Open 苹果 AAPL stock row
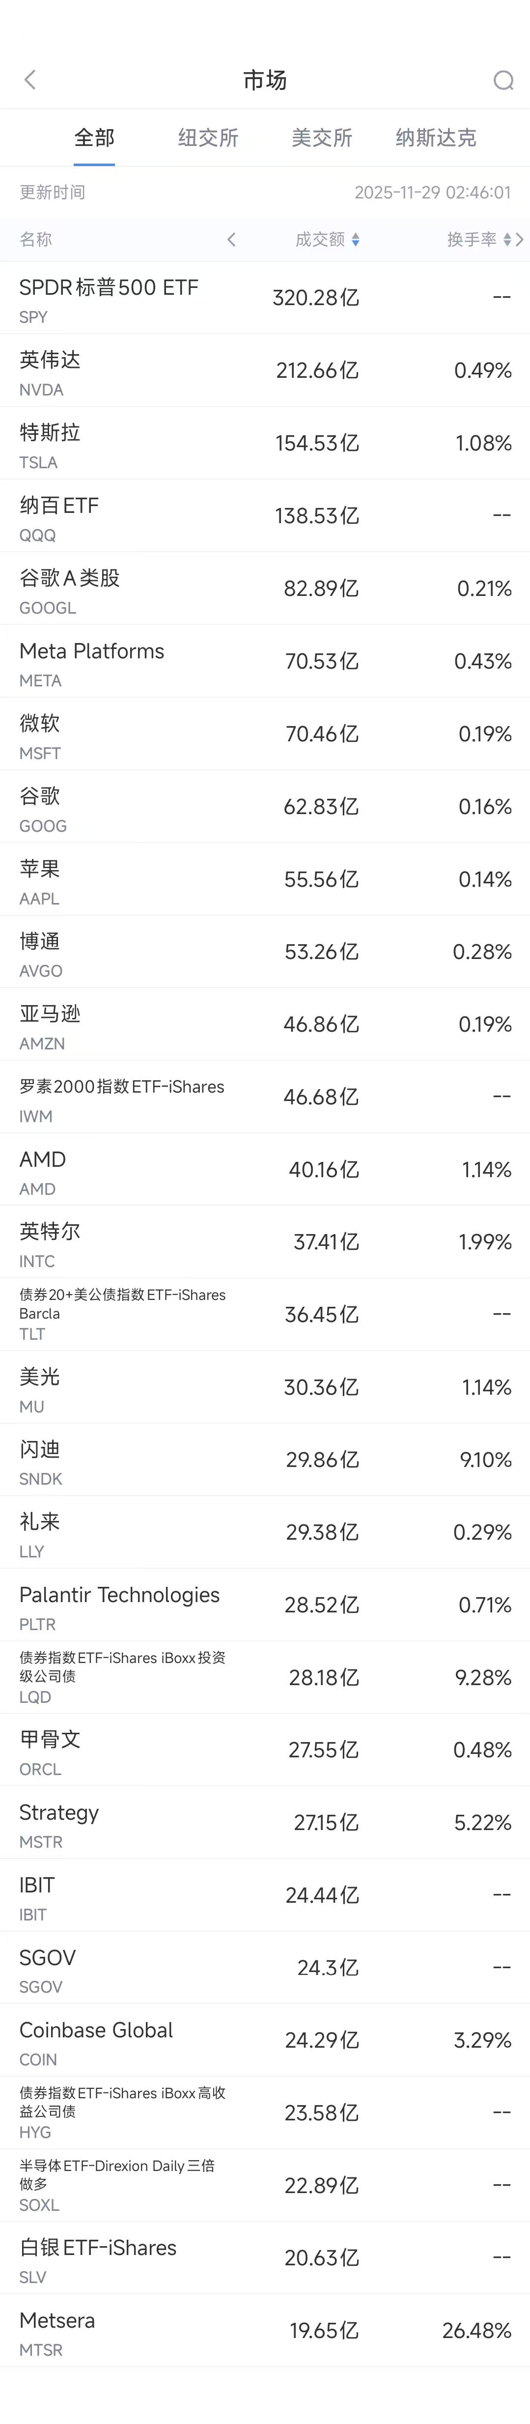This screenshot has width=530, height=2424. coord(265,879)
